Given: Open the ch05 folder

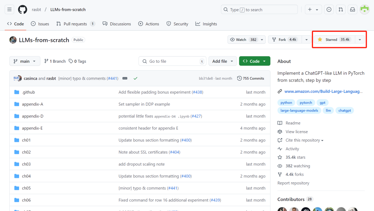Looking at the screenshot, I should (x=26, y=188).
